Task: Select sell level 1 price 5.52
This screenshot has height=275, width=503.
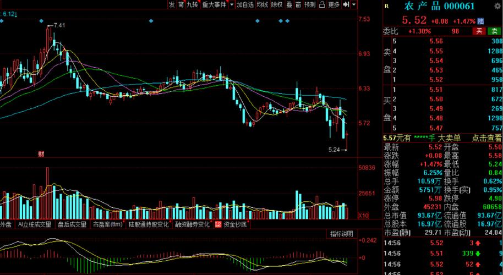Action: pos(436,80)
